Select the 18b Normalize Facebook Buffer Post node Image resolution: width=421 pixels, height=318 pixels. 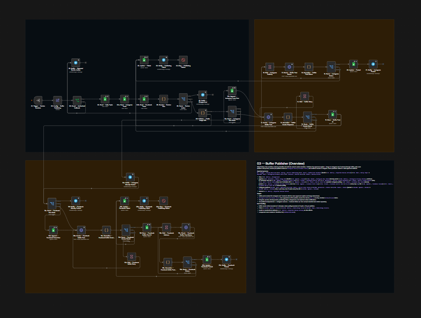click(x=168, y=262)
